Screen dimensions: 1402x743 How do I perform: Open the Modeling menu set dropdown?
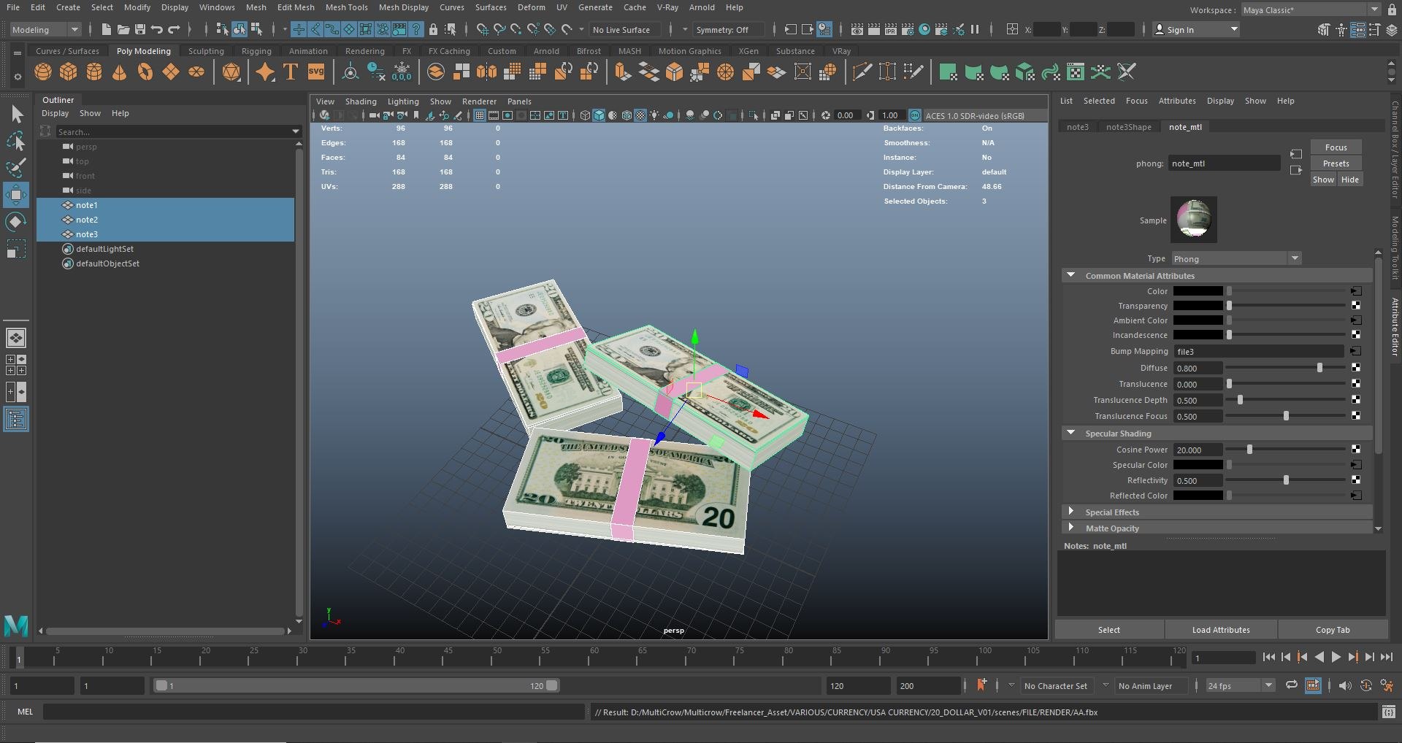[x=45, y=30]
